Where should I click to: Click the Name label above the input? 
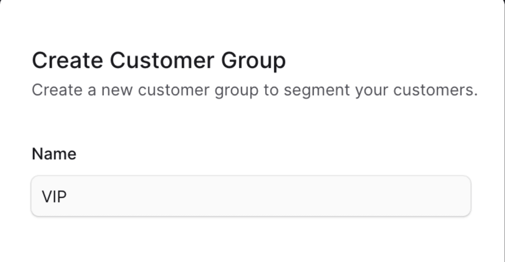click(54, 153)
